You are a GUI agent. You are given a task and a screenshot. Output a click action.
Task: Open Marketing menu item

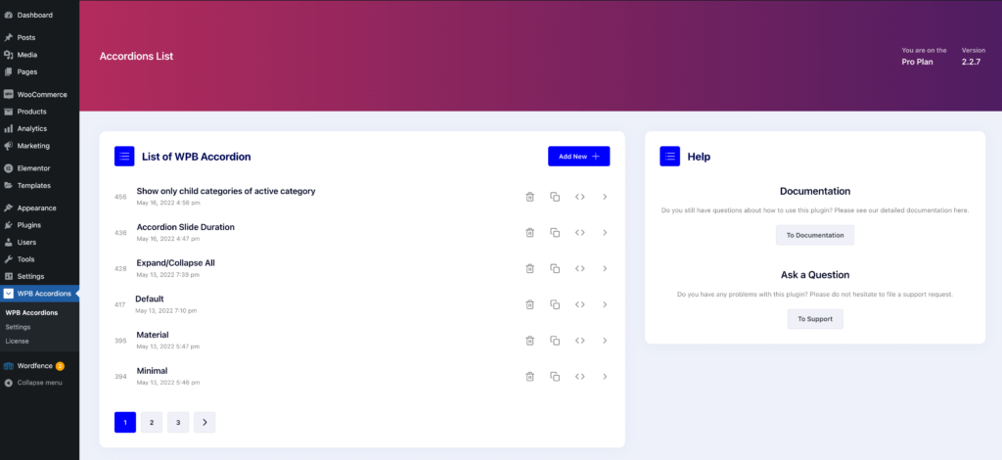tap(39, 146)
